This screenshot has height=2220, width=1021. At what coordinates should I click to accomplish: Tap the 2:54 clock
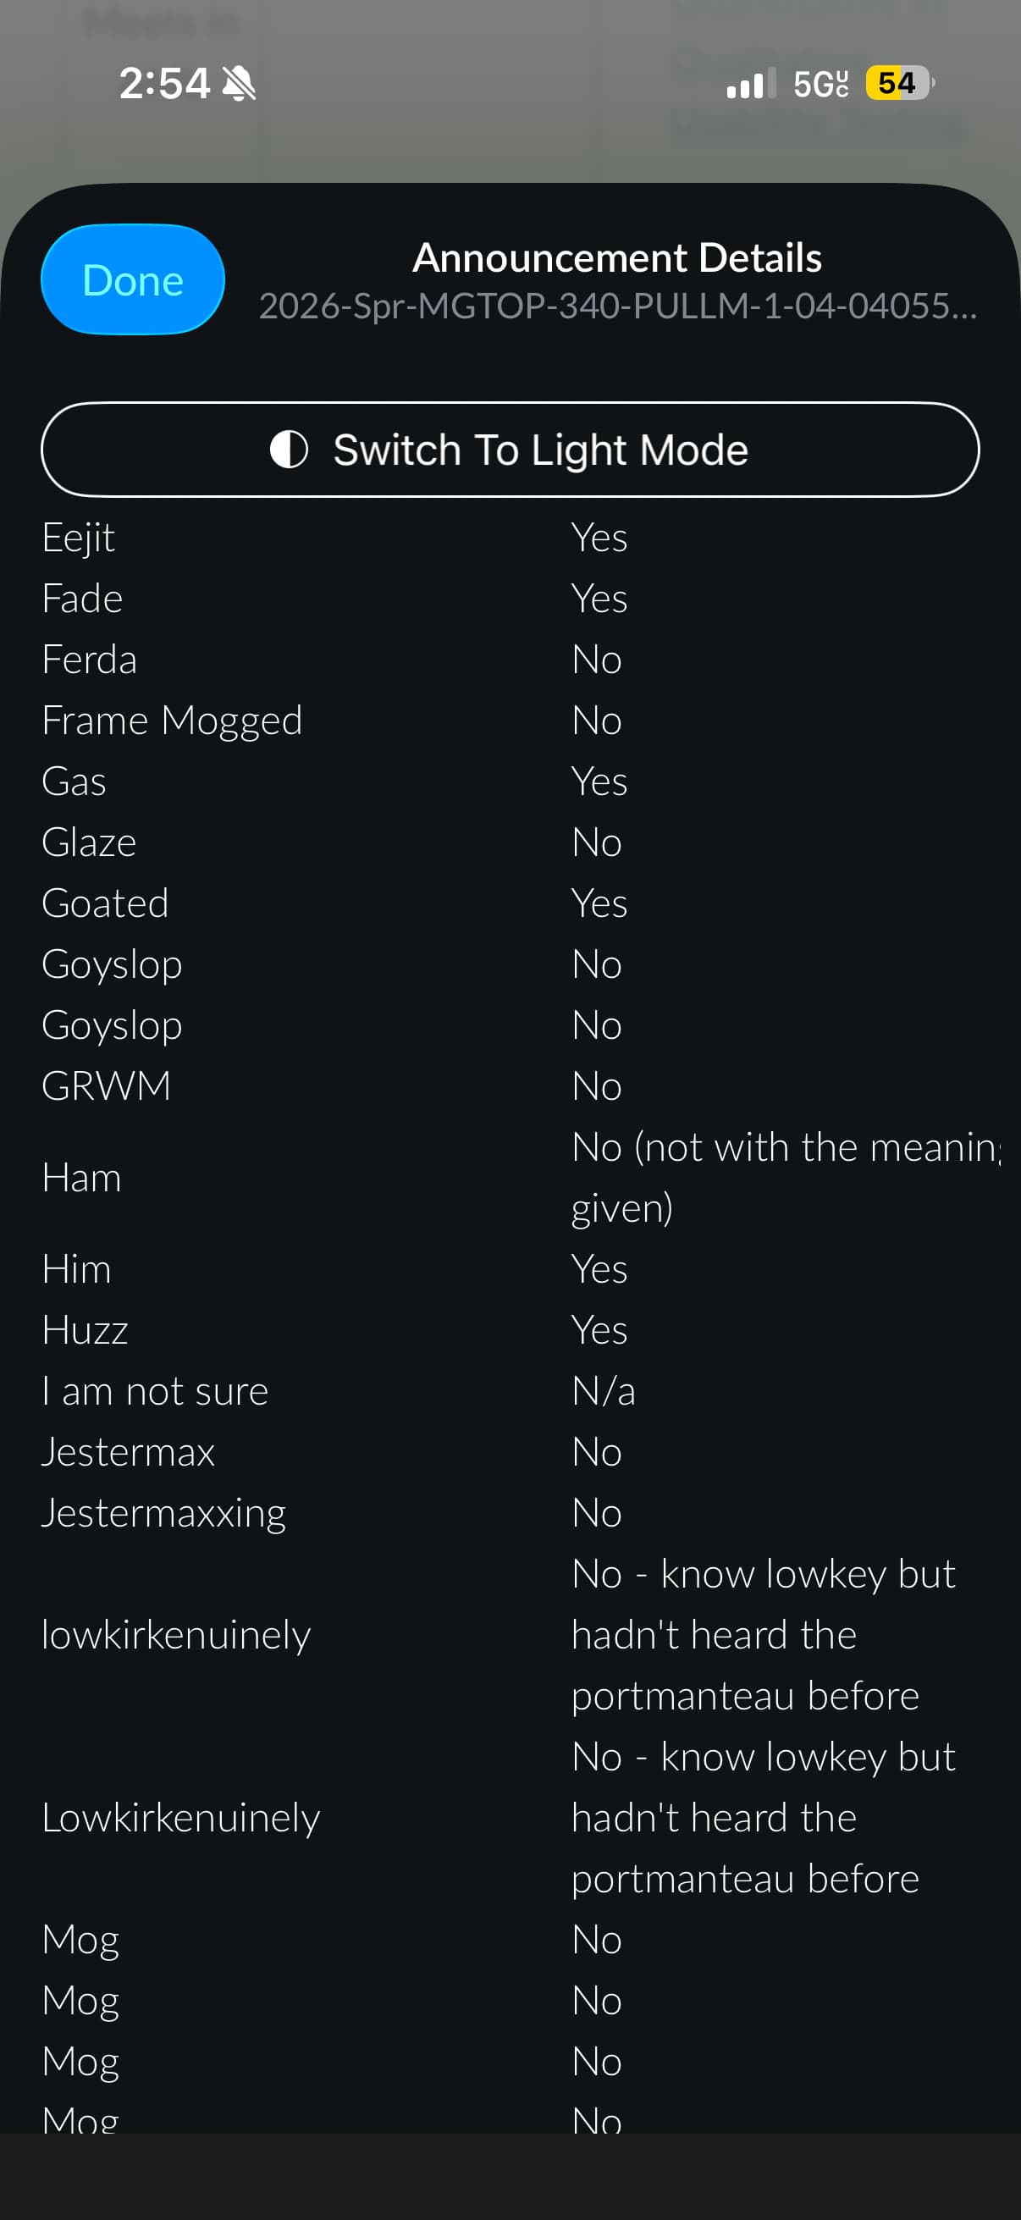click(163, 84)
